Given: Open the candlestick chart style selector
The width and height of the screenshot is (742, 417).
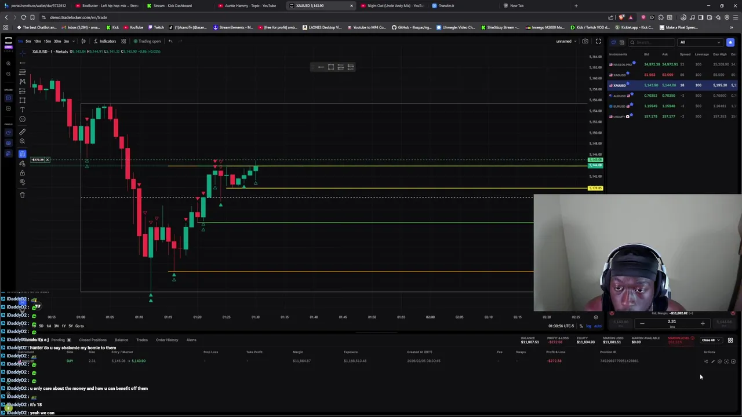Looking at the screenshot, I should click(83, 41).
